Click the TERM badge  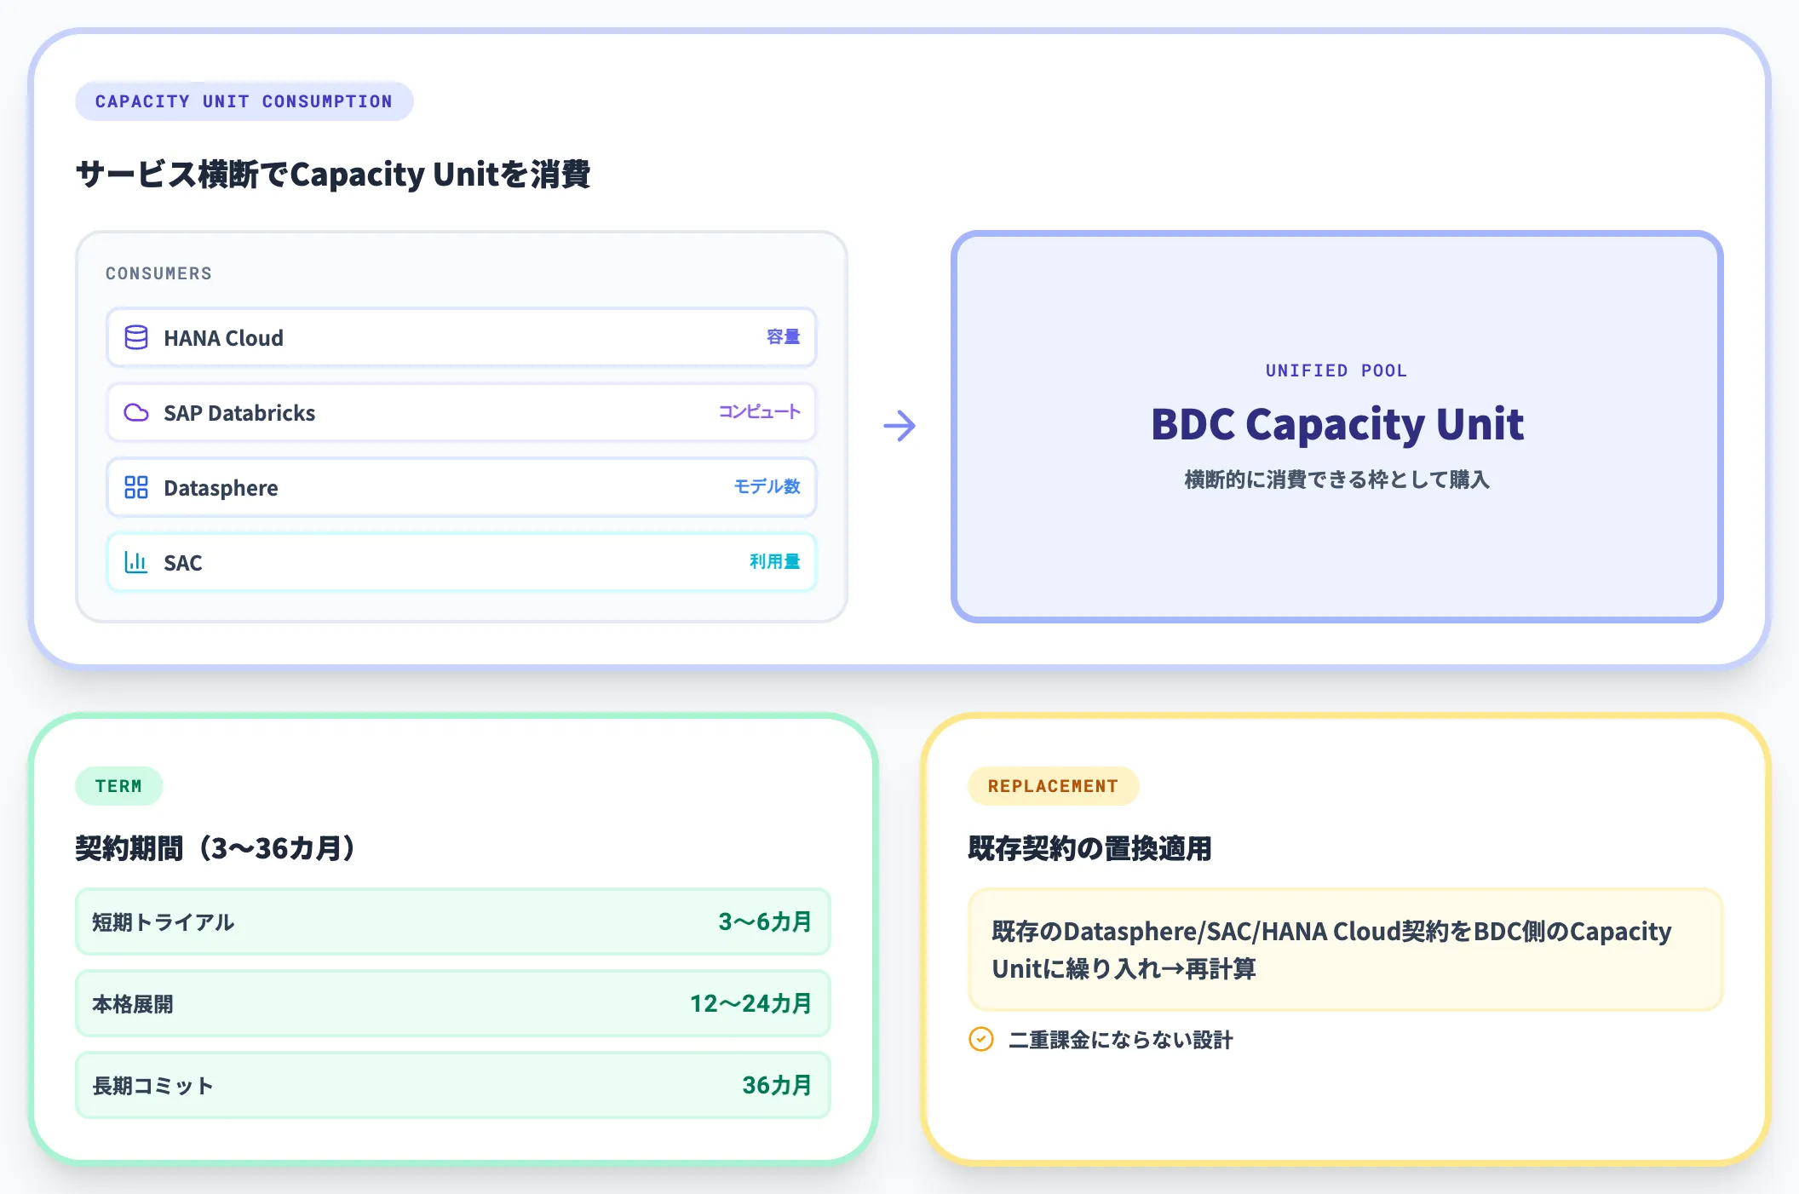point(119,786)
